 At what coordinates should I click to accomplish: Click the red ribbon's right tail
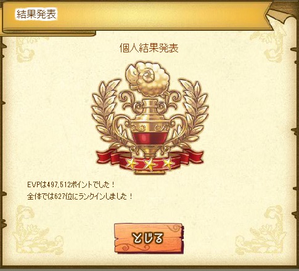point(192,156)
